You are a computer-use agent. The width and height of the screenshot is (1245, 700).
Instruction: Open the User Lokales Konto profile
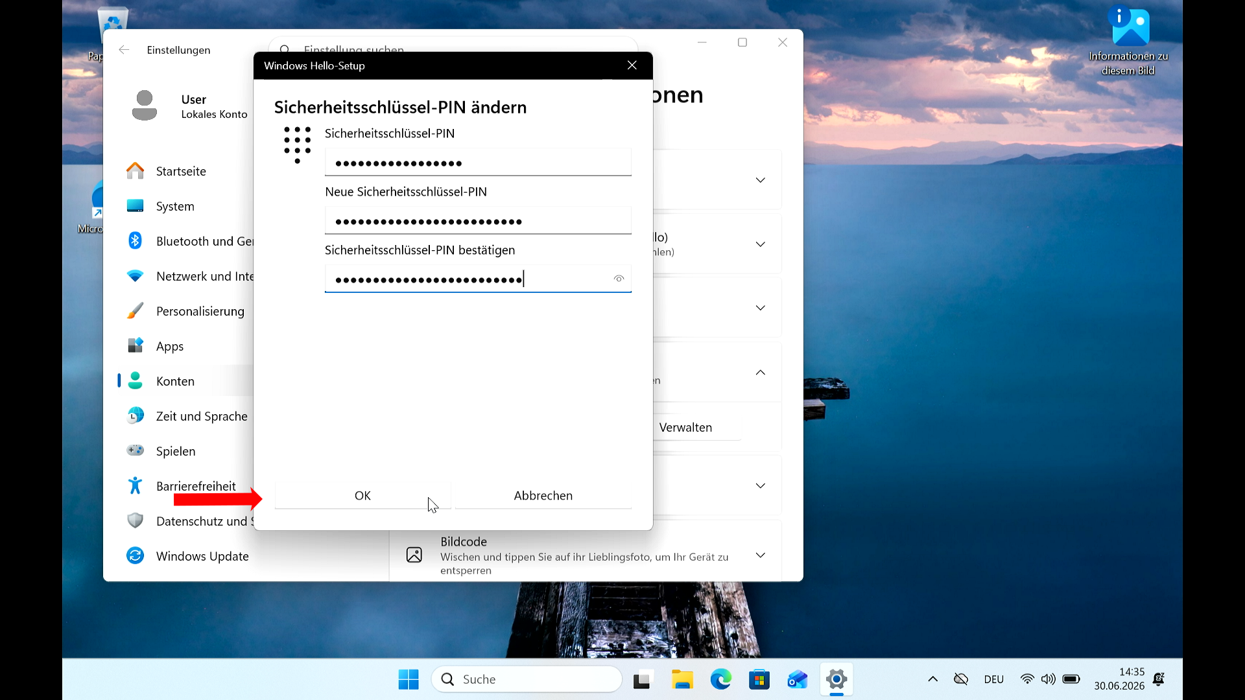[x=190, y=106]
